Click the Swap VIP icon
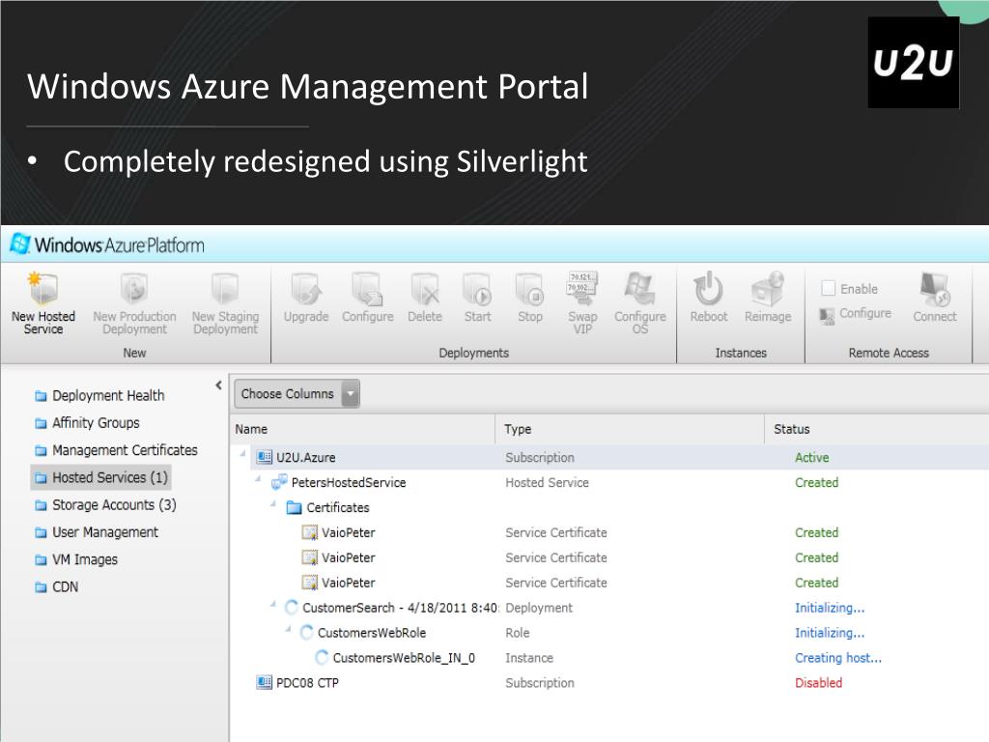The image size is (989, 742). 582,288
